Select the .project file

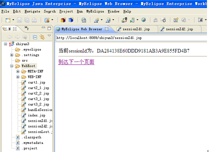(30, 148)
